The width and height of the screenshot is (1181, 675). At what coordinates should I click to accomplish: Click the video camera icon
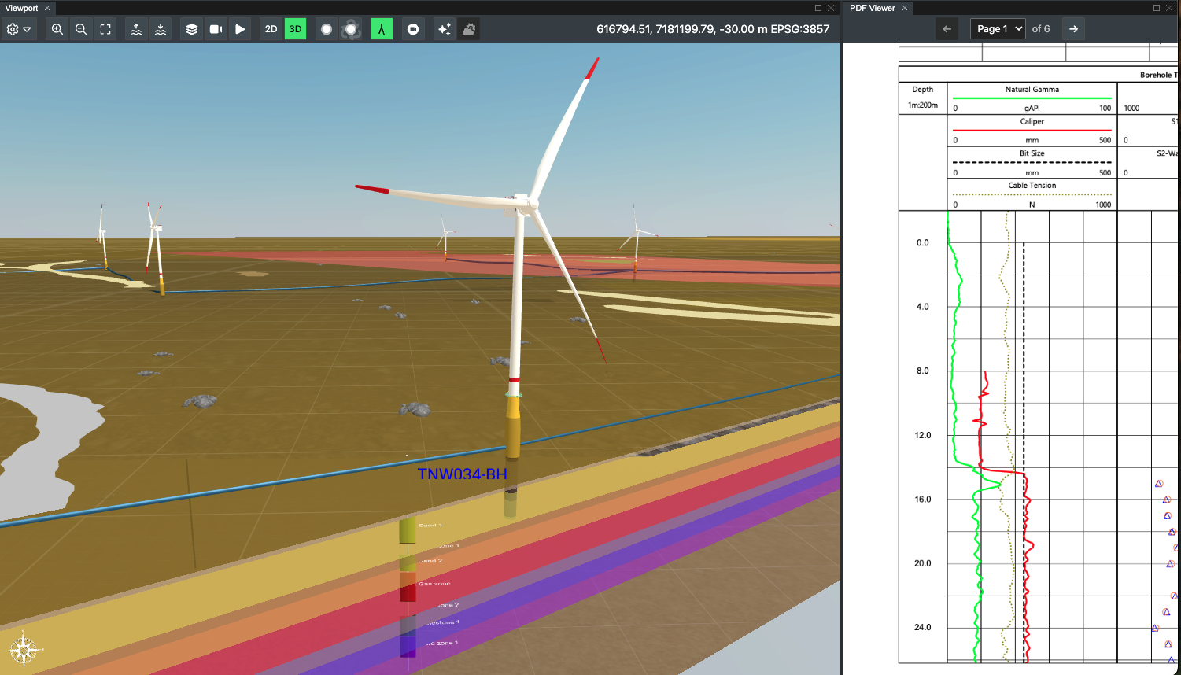click(x=216, y=29)
